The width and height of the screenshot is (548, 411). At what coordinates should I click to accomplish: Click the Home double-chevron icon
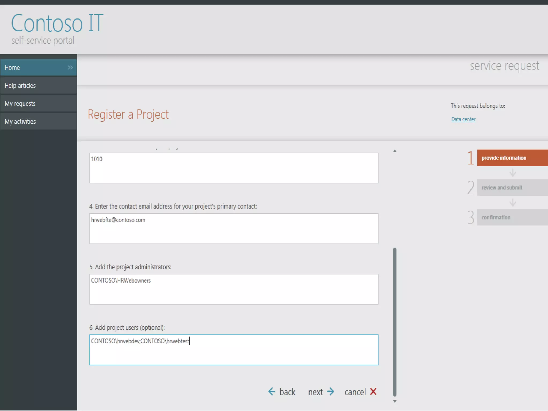pyautogui.click(x=70, y=67)
